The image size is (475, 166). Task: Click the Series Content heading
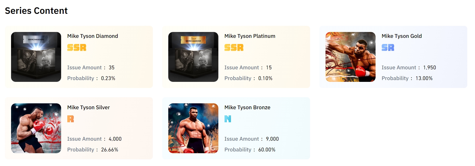point(36,11)
